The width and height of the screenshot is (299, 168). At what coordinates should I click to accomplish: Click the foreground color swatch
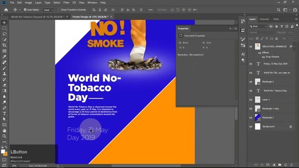pos(3,151)
